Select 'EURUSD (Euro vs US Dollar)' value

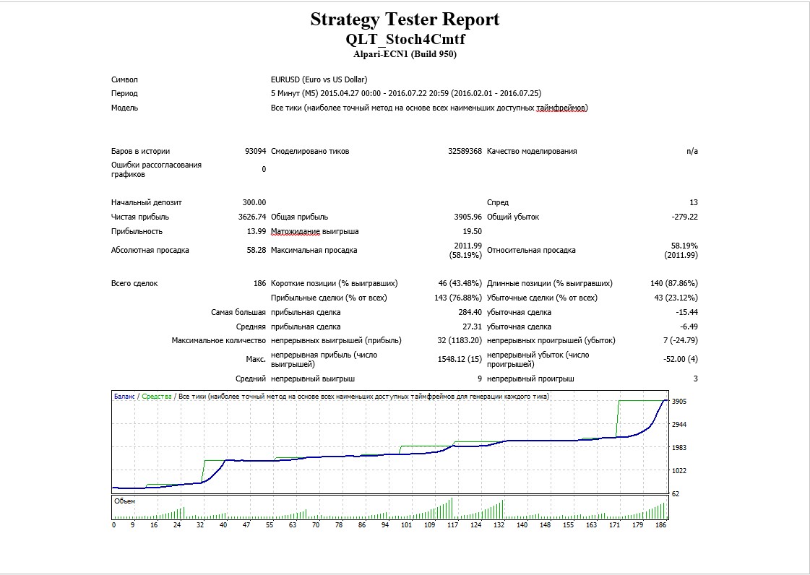319,79
